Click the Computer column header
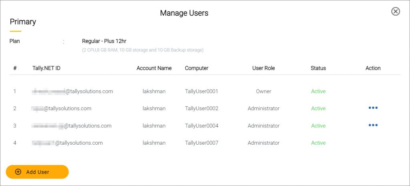The image size is (410, 186). pyautogui.click(x=197, y=68)
